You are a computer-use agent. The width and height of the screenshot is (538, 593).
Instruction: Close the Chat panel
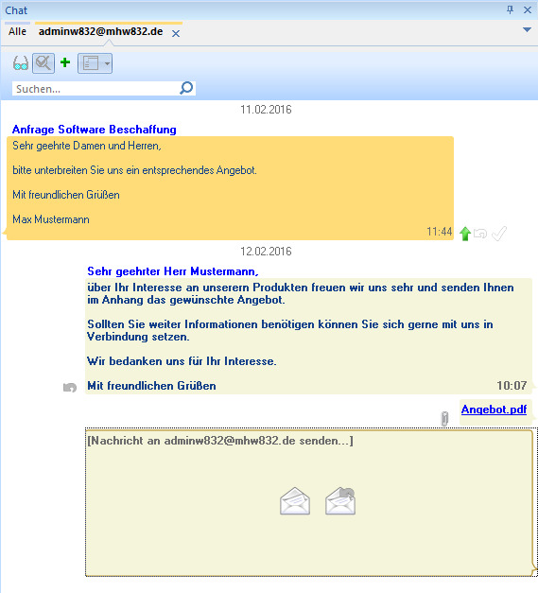[528, 9]
